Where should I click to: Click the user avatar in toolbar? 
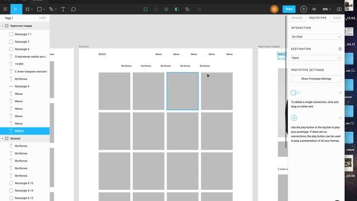(x=274, y=9)
